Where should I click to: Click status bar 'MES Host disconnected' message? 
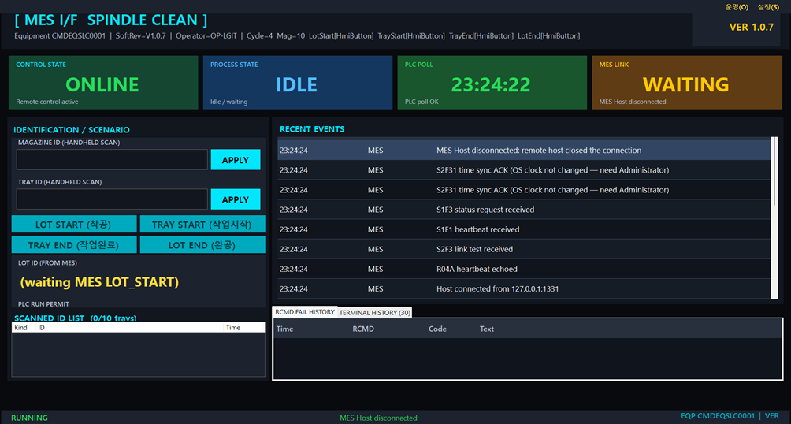378,418
